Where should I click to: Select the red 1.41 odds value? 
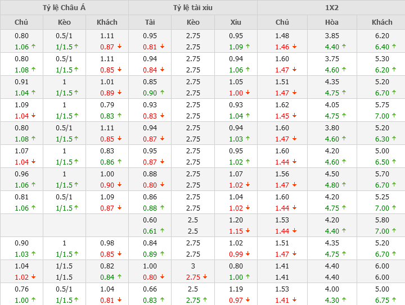pos(282,300)
